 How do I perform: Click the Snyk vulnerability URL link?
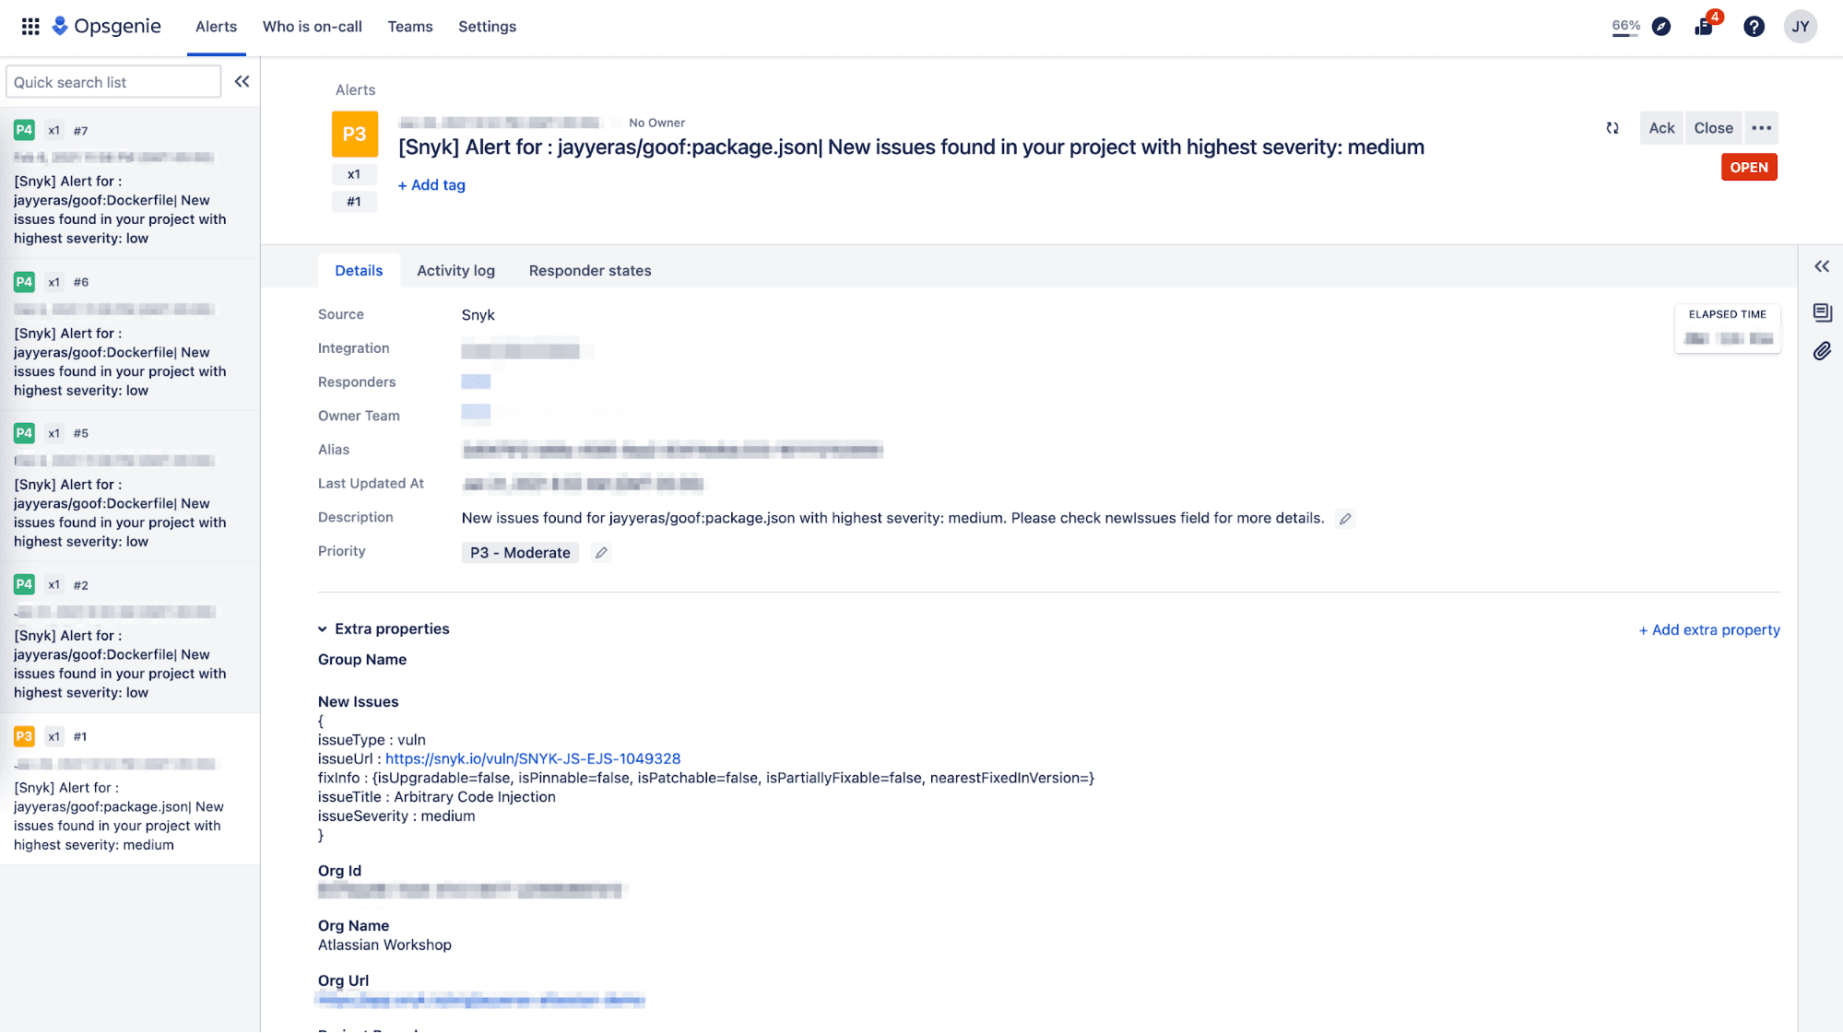[533, 758]
